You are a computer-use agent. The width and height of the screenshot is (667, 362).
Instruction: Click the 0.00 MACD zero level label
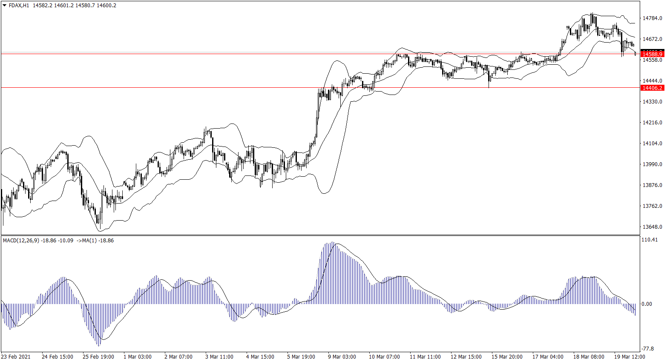[x=647, y=304]
